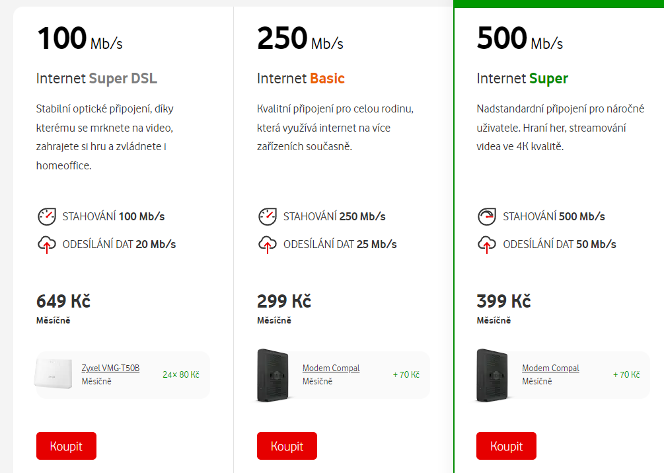Image resolution: width=664 pixels, height=473 pixels.
Task: Click the download speedometer icon for 250 Mb/s
Action: click(267, 216)
